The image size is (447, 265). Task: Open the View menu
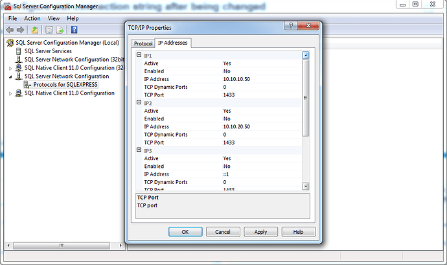(54, 19)
